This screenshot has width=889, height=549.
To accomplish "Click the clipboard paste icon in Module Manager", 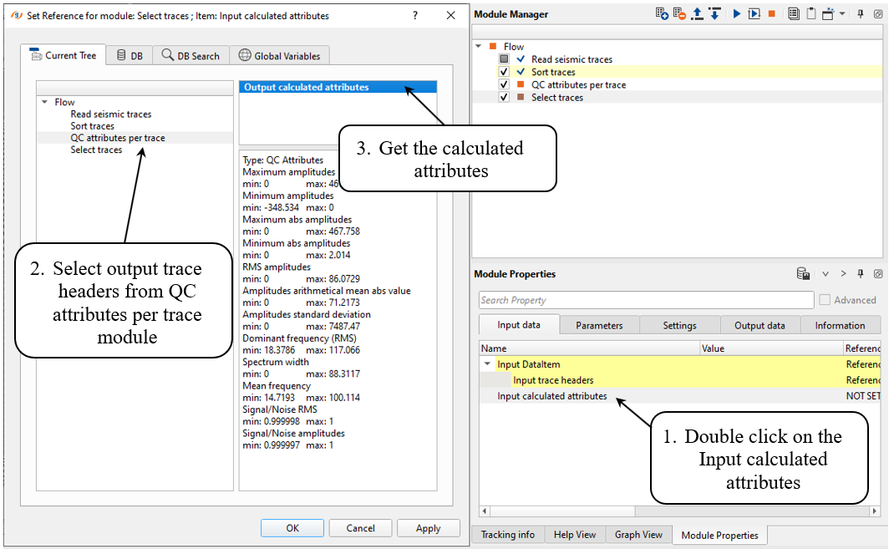I will click(x=810, y=14).
